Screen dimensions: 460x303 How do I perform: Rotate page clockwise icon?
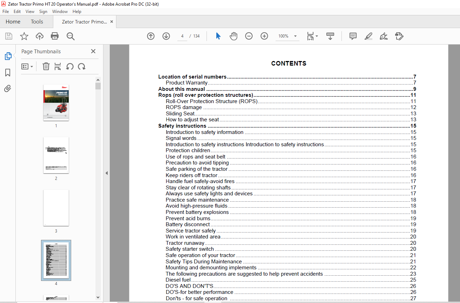coord(82,66)
